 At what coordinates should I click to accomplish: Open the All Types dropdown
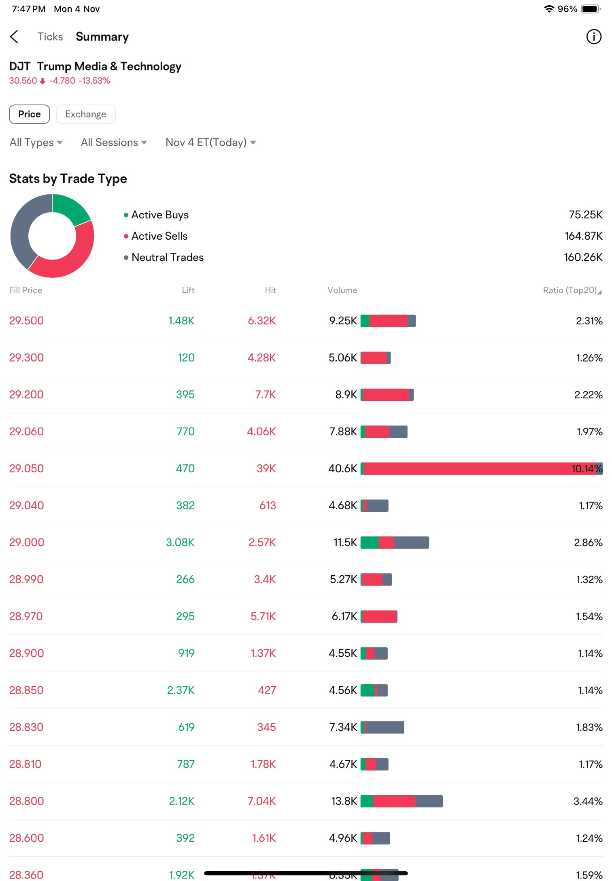[36, 143]
